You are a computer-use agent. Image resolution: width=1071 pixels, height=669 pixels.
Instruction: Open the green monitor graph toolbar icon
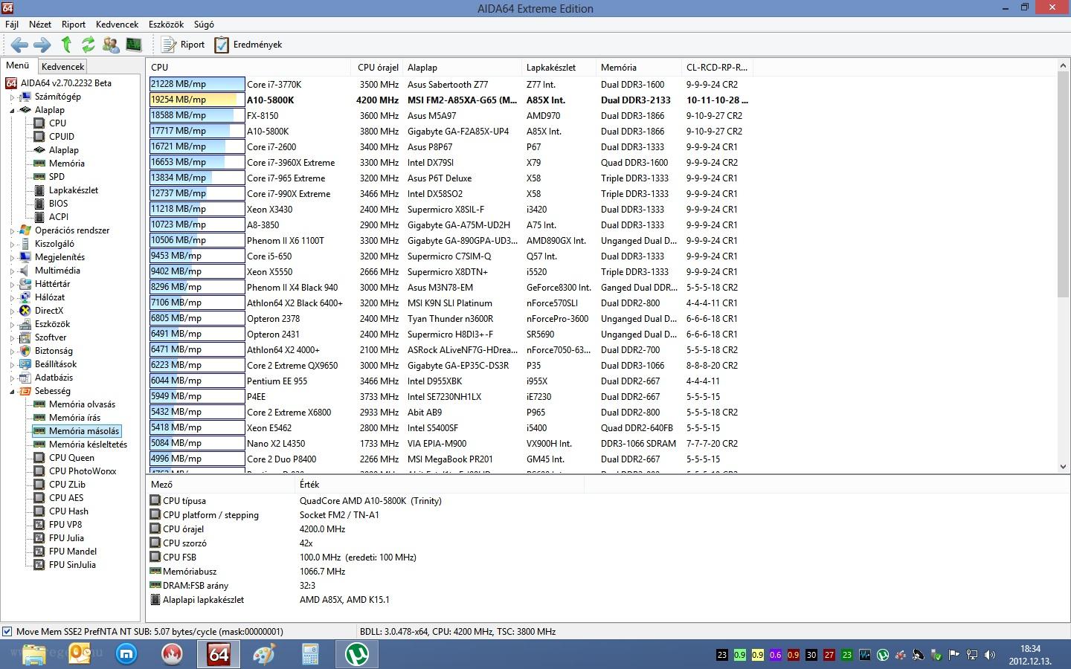134,45
